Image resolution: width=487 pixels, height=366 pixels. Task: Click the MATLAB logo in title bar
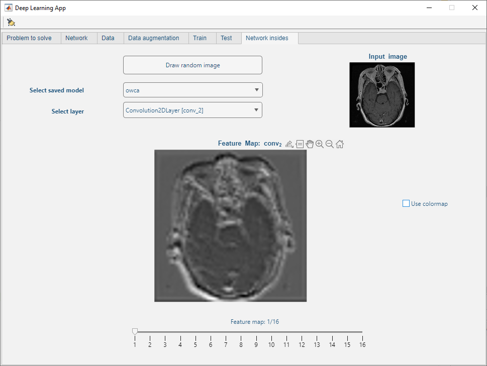(9, 8)
